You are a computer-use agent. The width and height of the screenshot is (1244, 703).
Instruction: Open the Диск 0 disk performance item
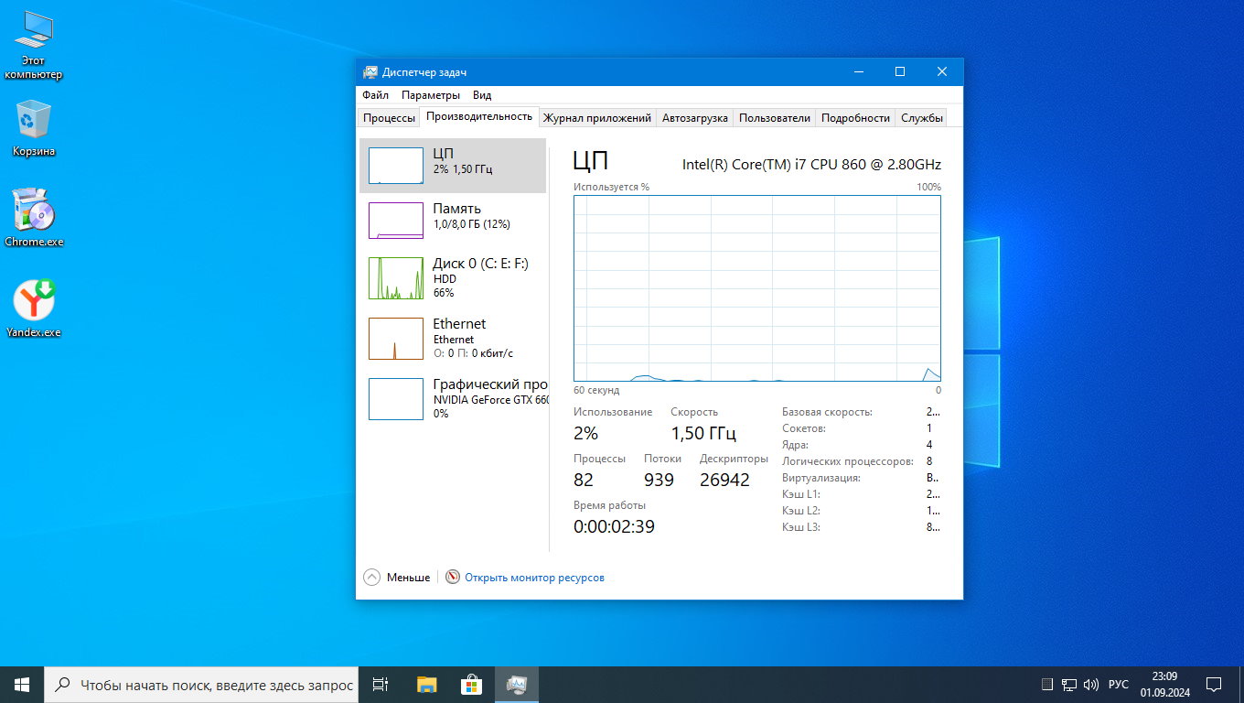(x=453, y=276)
